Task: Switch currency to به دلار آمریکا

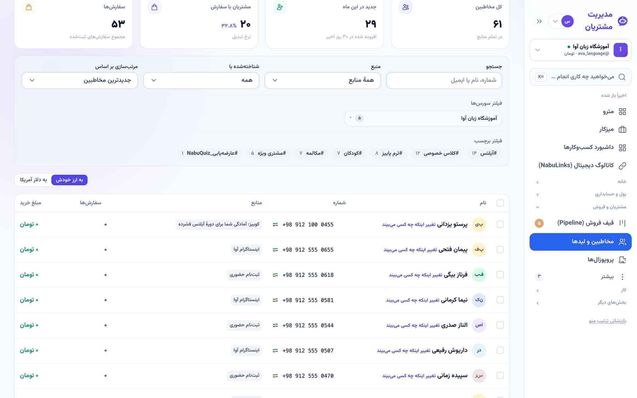Action: click(x=33, y=180)
